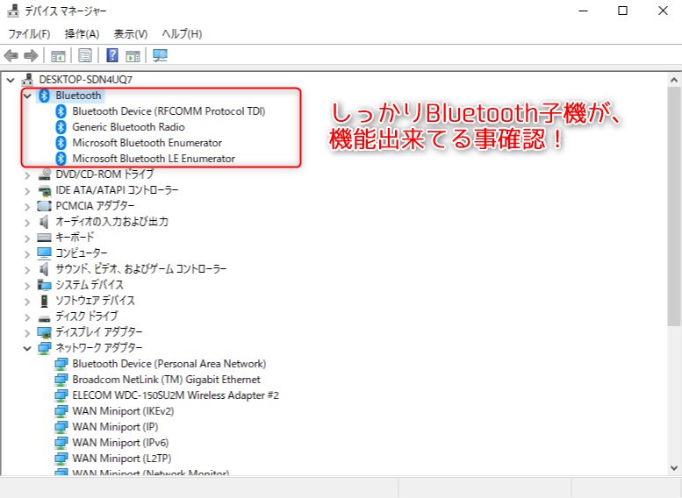Collapse the ネットワーク アダプター category
The height and width of the screenshot is (498, 682).
pos(27,348)
